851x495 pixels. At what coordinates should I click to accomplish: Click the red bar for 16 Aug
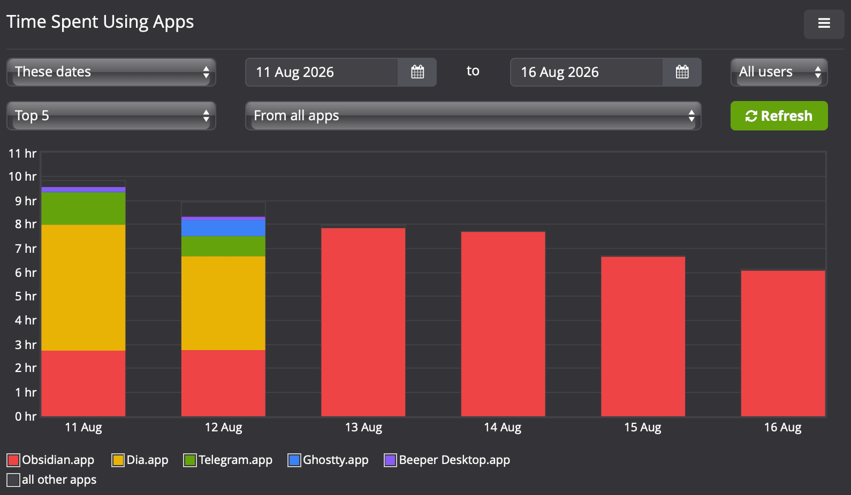pyautogui.click(x=783, y=344)
